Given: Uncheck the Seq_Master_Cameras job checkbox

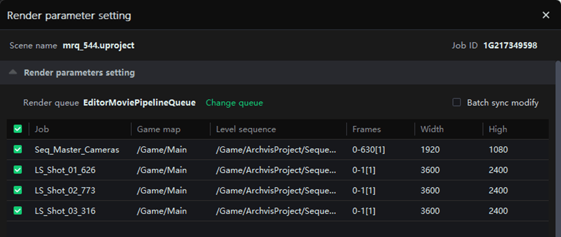Looking at the screenshot, I should click(18, 150).
